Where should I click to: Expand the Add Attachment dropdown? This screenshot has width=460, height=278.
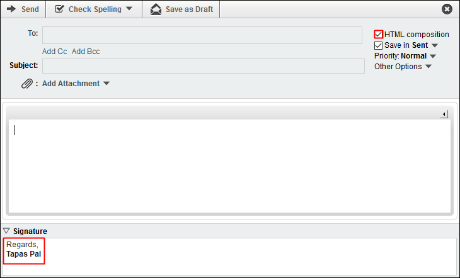[x=106, y=84]
